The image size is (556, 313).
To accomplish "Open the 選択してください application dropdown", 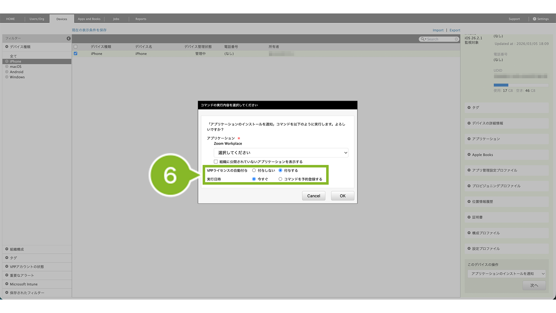I will coord(281,153).
